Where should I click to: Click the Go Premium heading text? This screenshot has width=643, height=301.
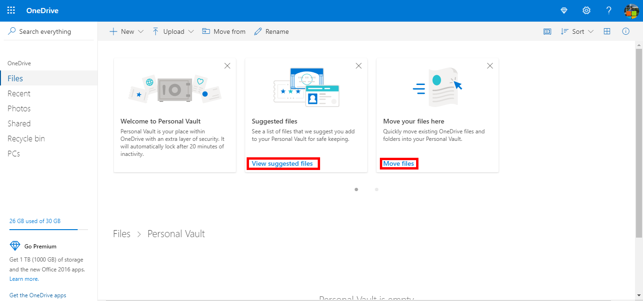click(40, 246)
